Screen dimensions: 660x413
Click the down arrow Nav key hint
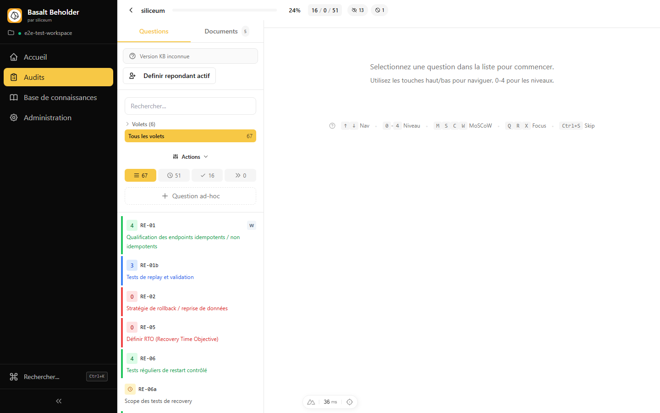[x=354, y=126]
